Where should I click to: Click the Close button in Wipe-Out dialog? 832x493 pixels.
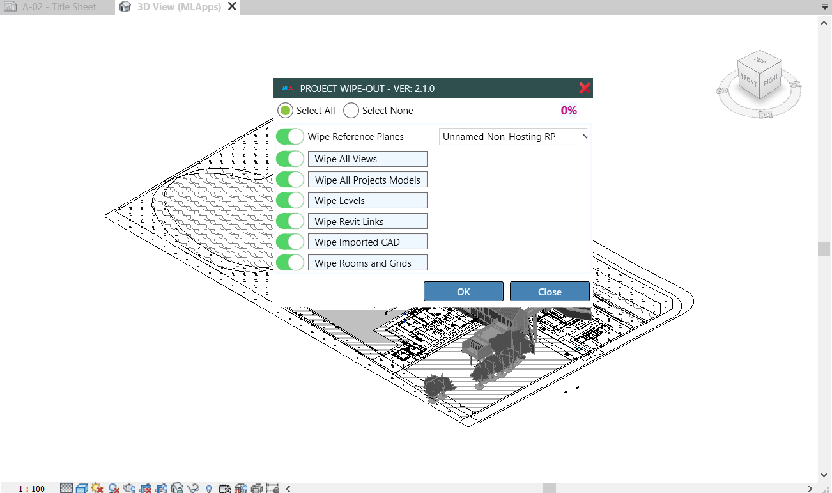[550, 292]
